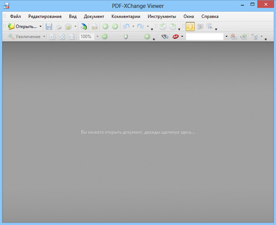Click the green Zoom In plus button
Image resolution: width=276 pixels, height=225 pixels.
coord(147,36)
